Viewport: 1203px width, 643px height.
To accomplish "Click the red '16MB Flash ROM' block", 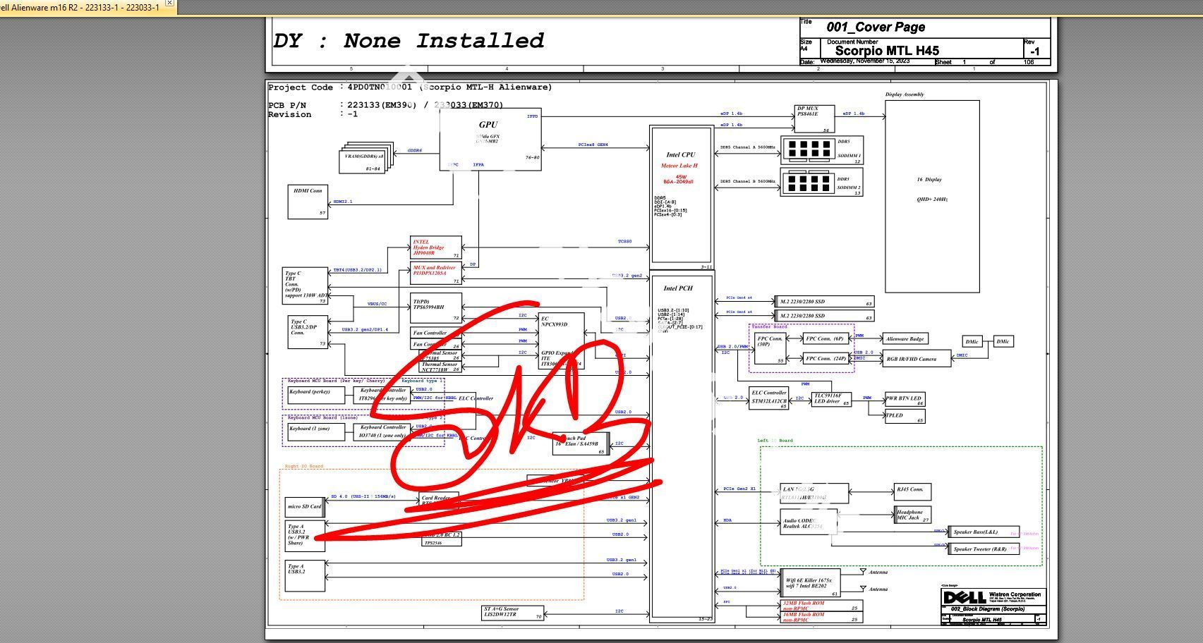I will click(821, 617).
